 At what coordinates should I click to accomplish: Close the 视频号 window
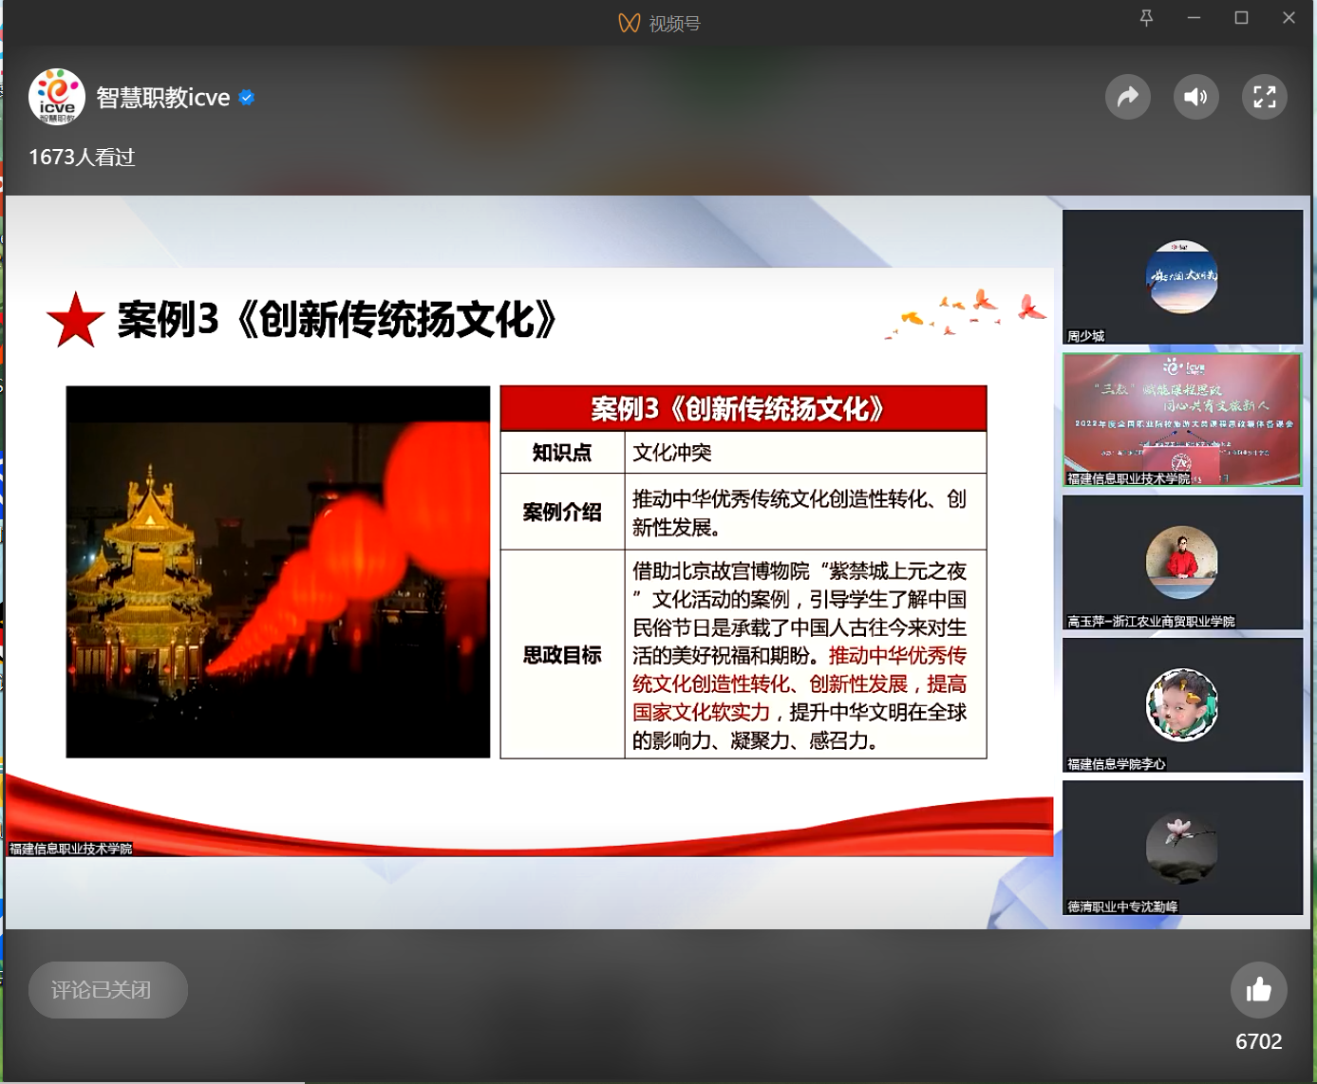coord(1289,18)
